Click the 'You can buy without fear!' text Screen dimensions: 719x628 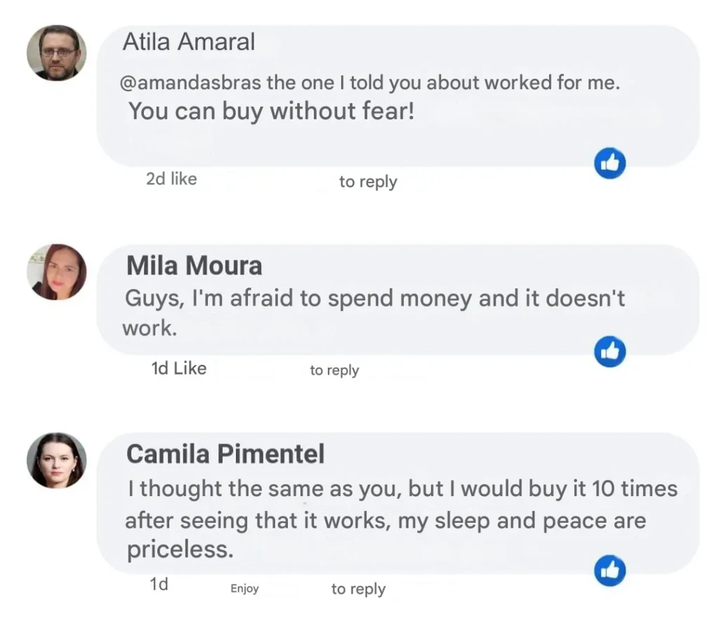point(271,111)
